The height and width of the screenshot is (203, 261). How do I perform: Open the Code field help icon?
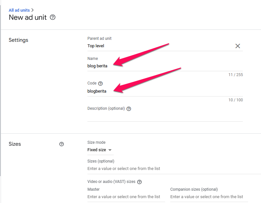(100, 83)
